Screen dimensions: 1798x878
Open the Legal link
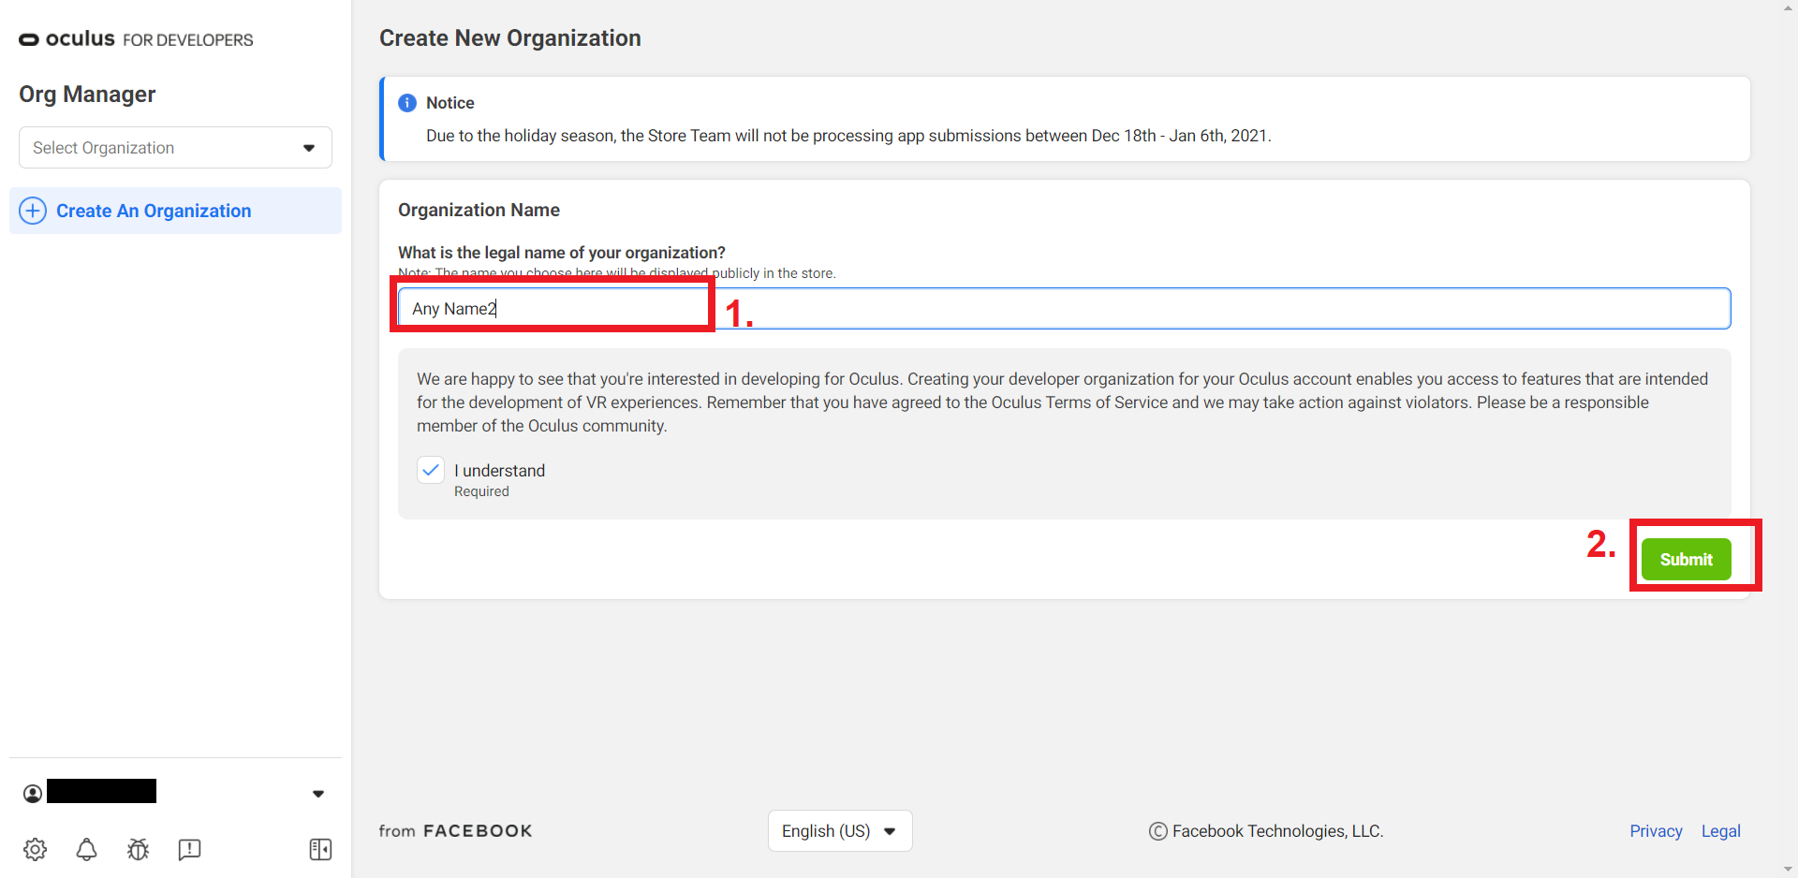pos(1720,831)
